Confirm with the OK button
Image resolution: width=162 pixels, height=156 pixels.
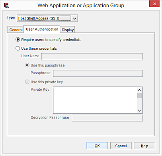[x=97, y=146]
